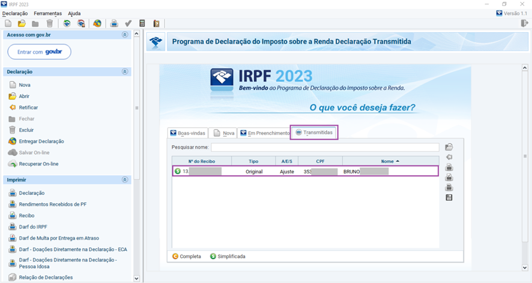
Task: Click the new declaration icon in the top toolbar
Action: [x=8, y=23]
